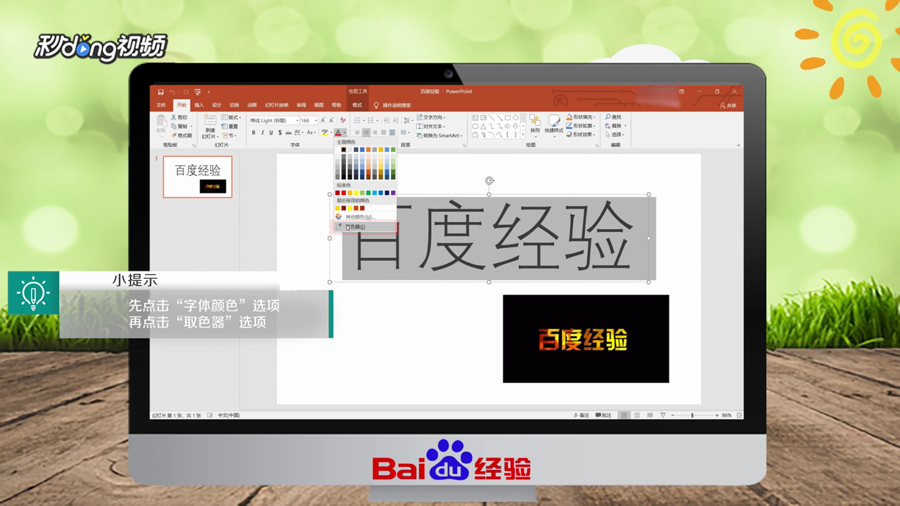Click the fit slide to window icon
This screenshot has width=900, height=506.
pos(739,415)
